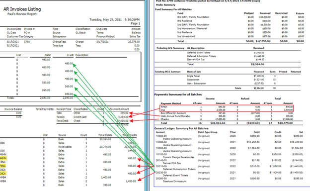The image size is (310, 191).
Task: Click the TessCC receipt type row
Action: click(x=92, y=117)
